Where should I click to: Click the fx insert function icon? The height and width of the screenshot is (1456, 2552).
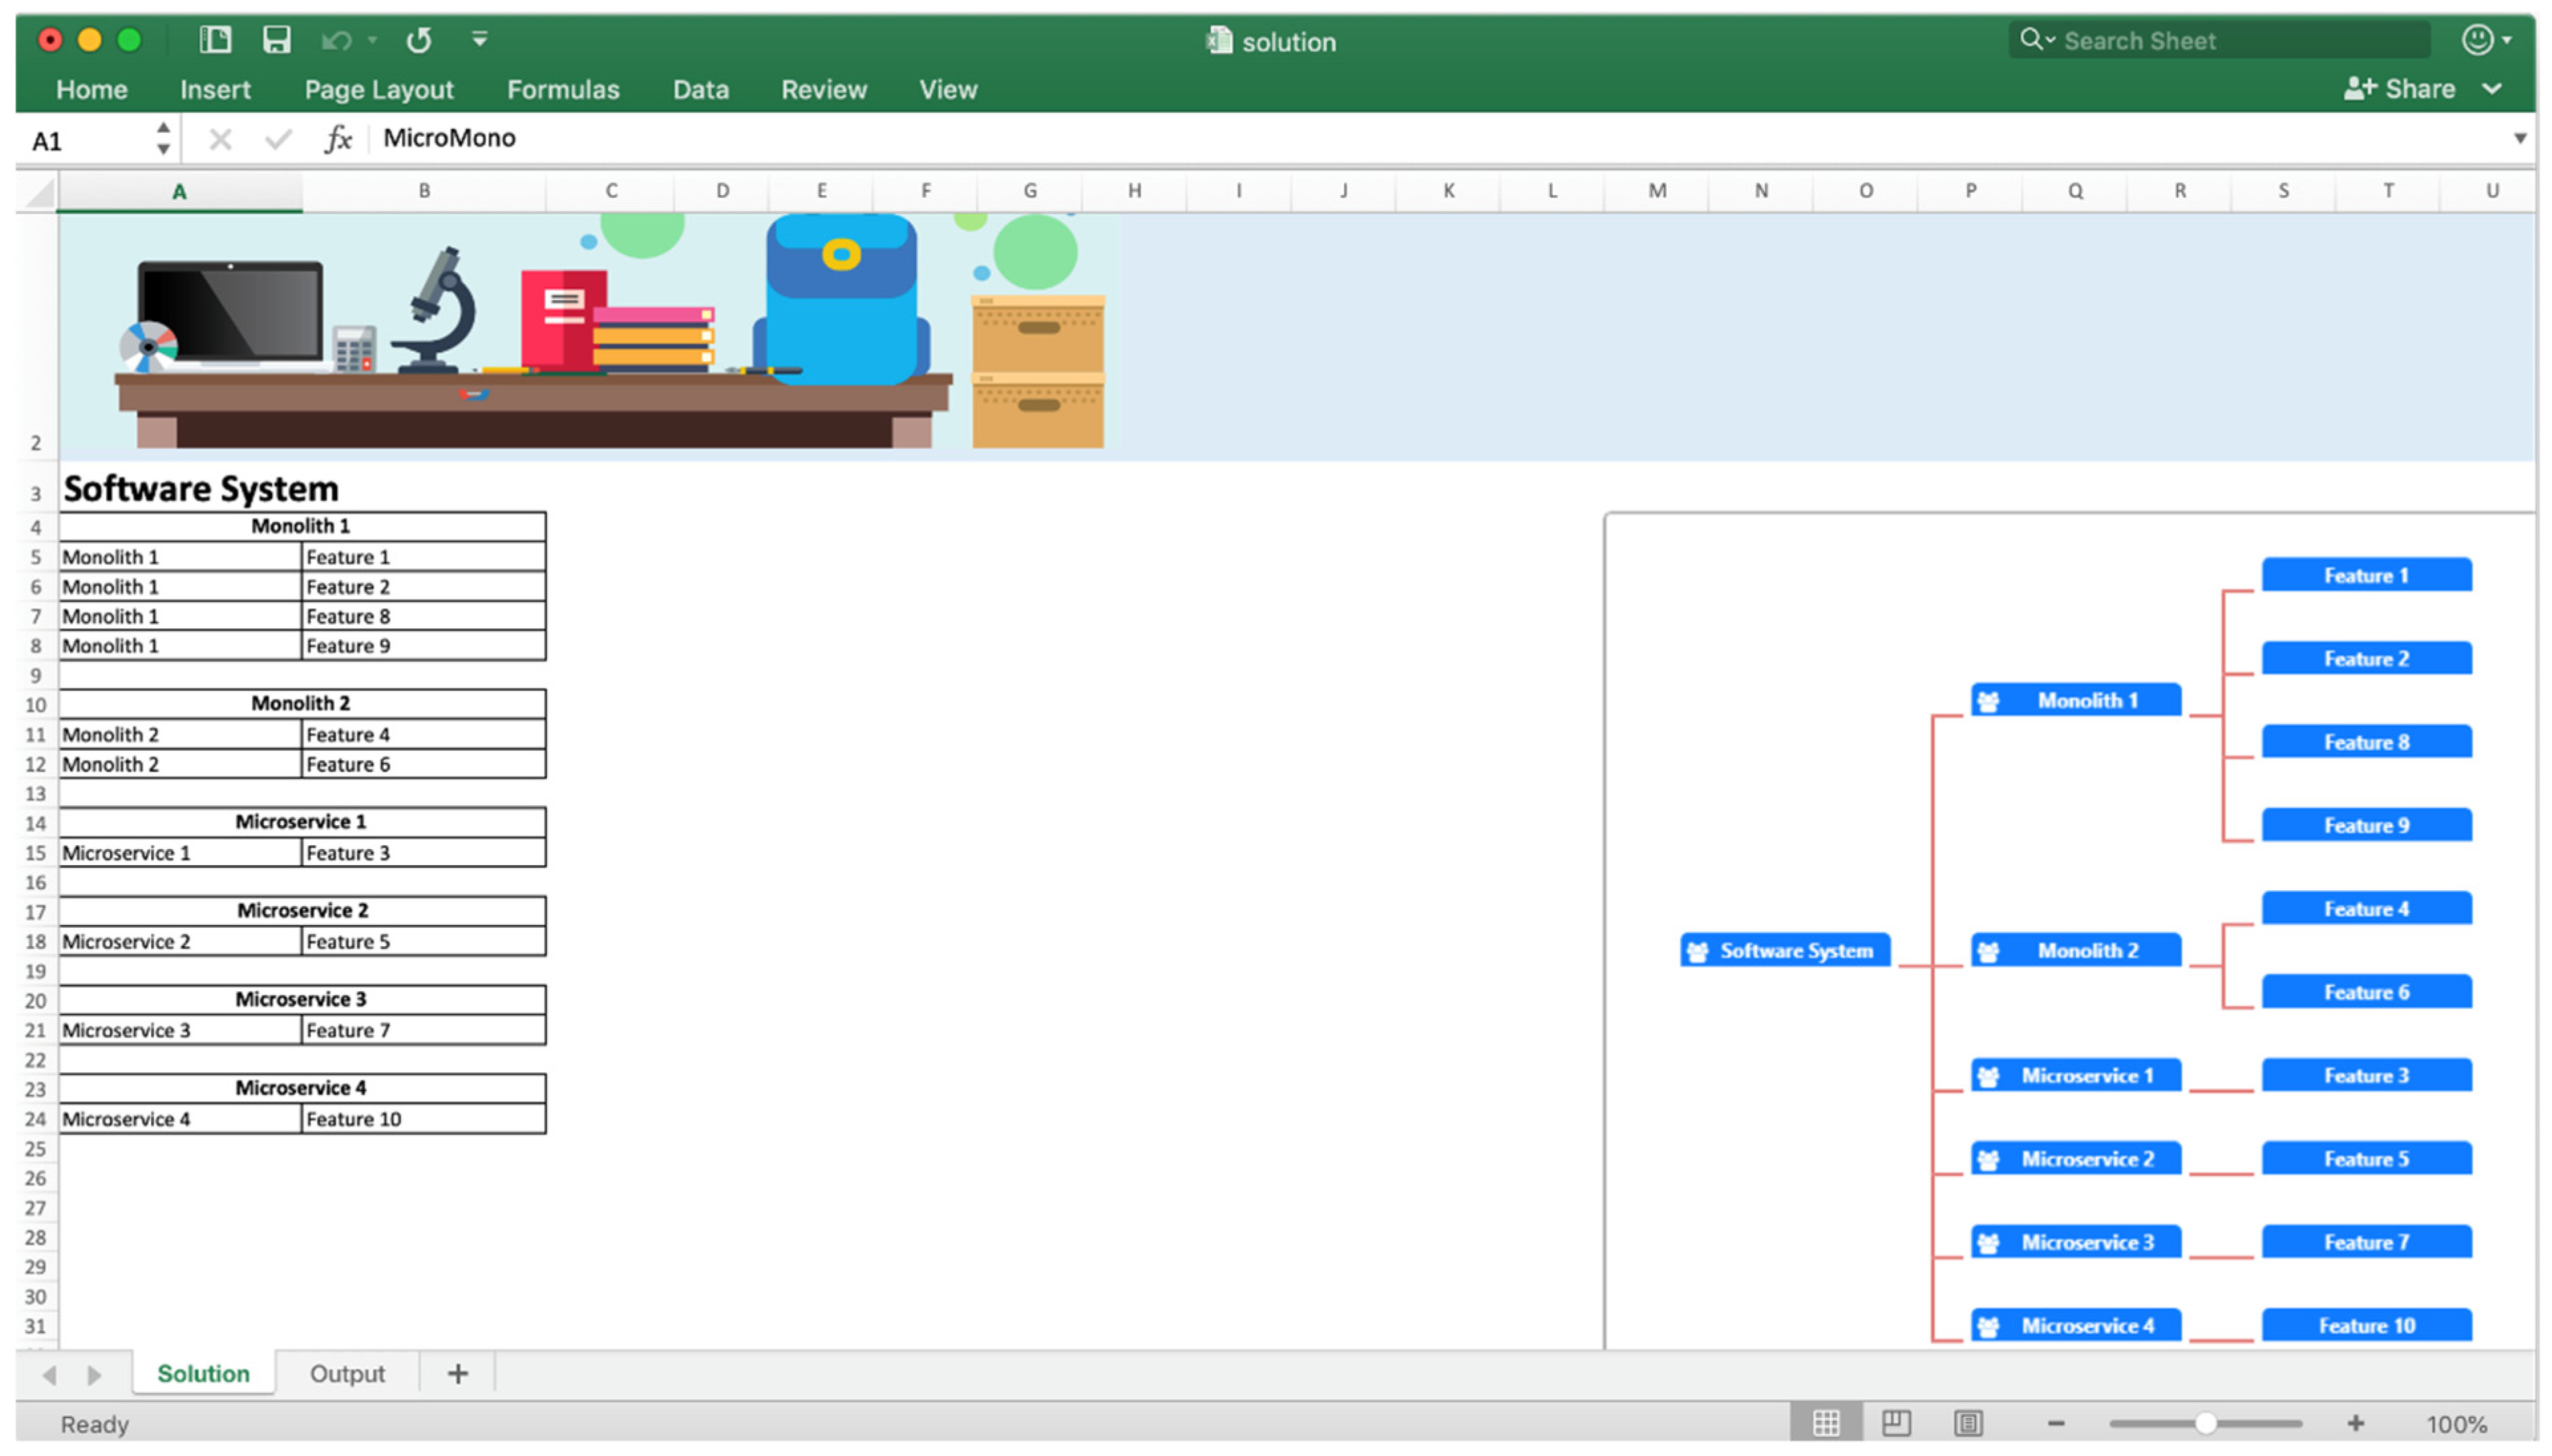(338, 139)
